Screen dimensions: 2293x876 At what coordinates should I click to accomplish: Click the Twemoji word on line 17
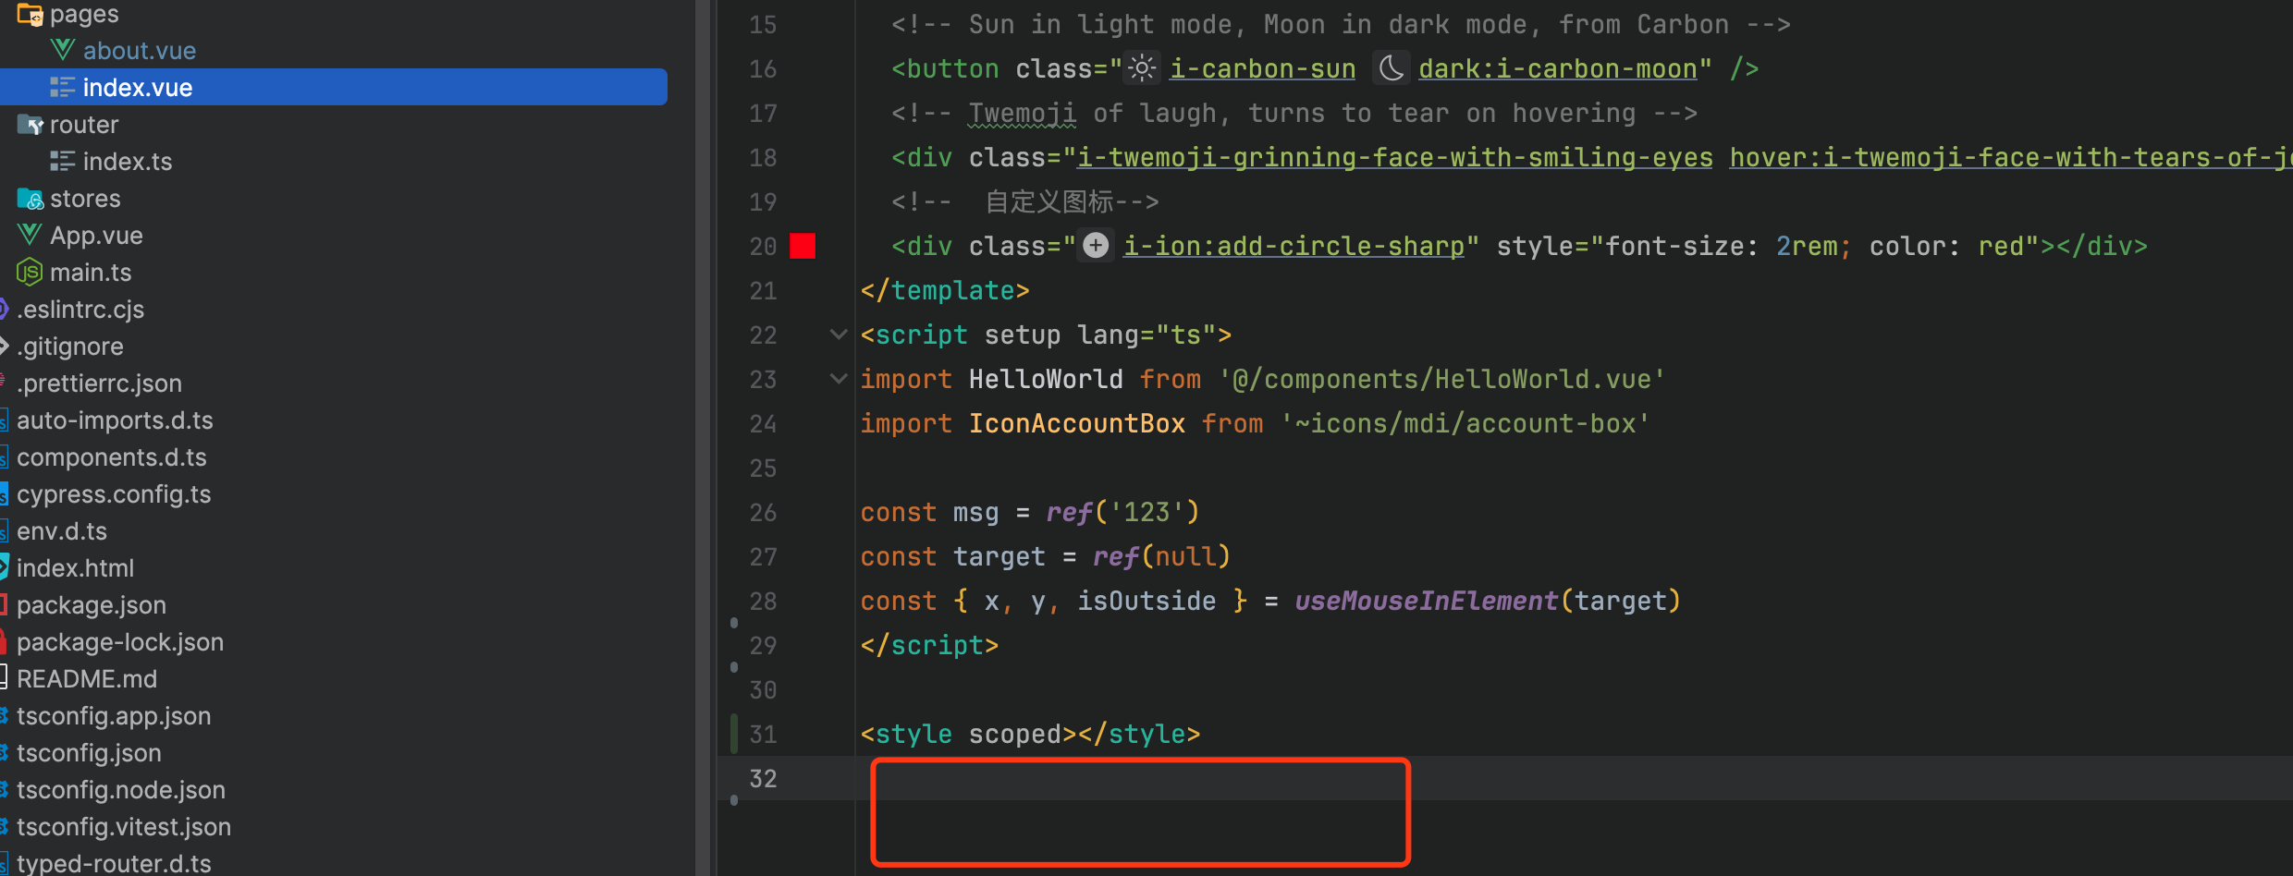(1023, 113)
